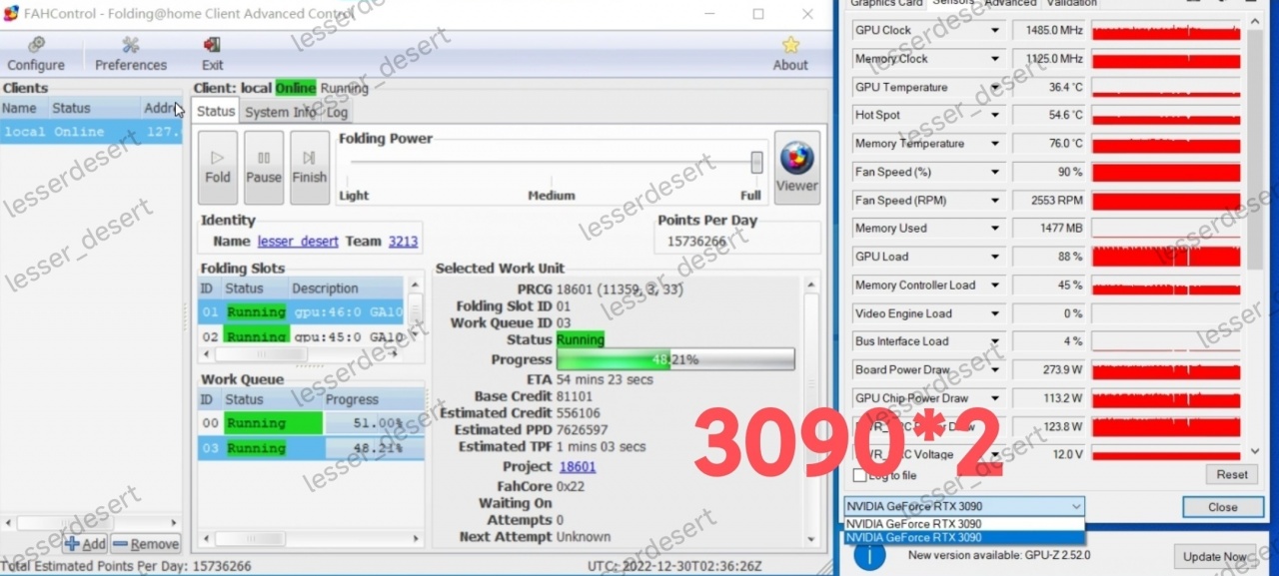Open the Memory Controller Load dropdown arrow
Viewport: 1279px width, 576px height.
[x=995, y=286]
